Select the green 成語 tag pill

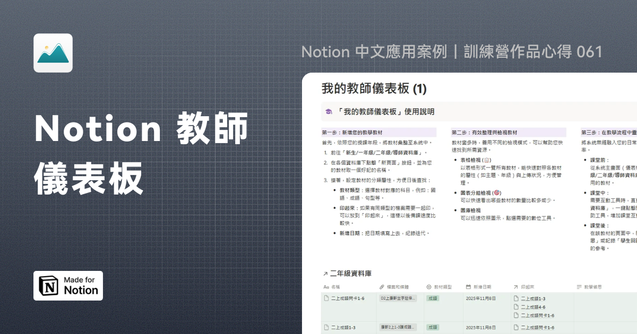pyautogui.click(x=433, y=298)
